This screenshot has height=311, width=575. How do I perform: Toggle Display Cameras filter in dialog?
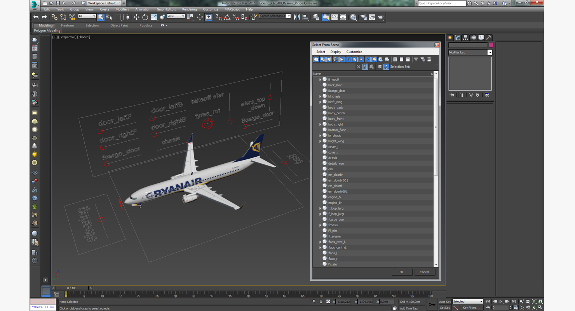[335, 59]
